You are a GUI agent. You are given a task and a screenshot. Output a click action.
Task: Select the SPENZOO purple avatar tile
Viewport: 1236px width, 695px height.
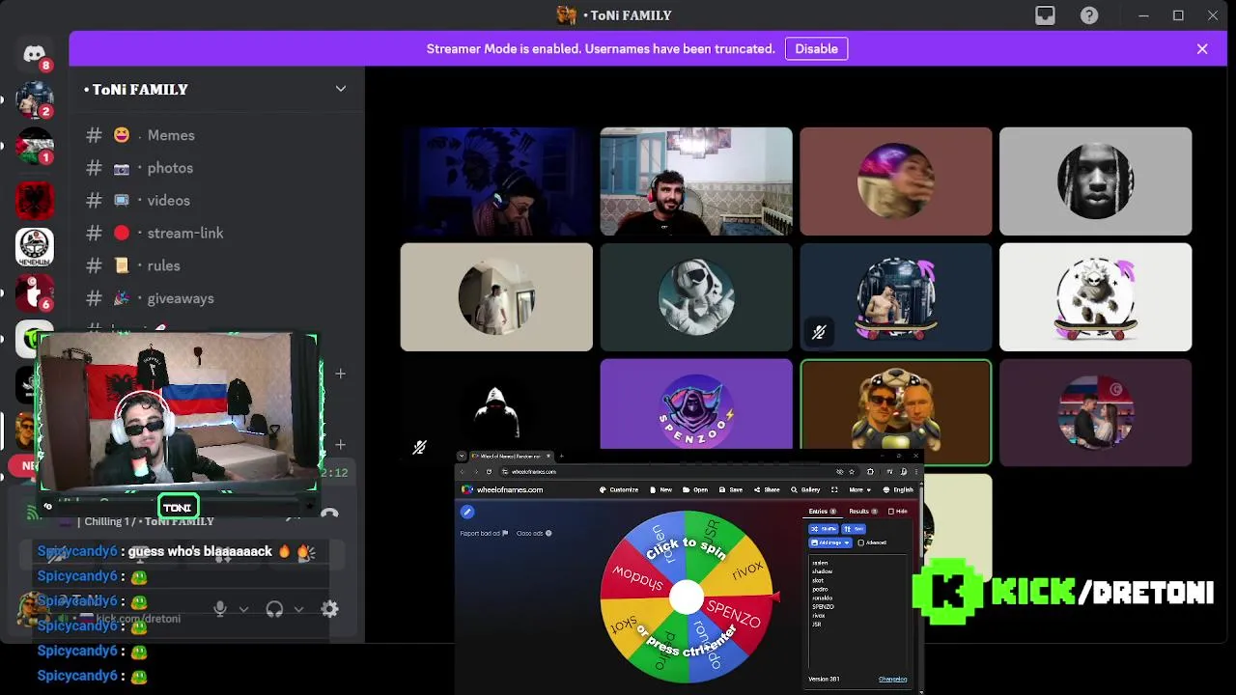pos(696,404)
